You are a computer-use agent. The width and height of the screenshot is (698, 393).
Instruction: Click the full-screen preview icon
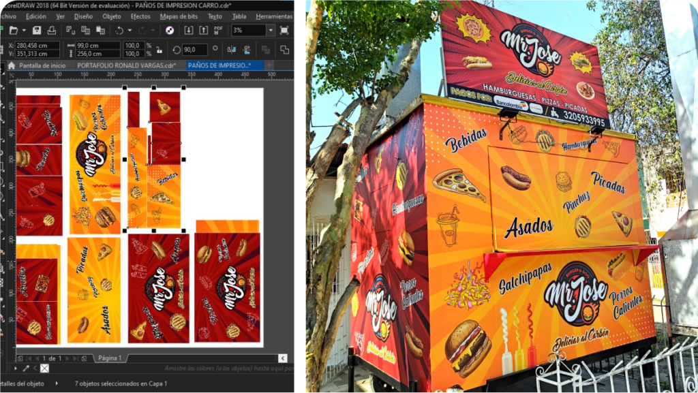(x=284, y=31)
